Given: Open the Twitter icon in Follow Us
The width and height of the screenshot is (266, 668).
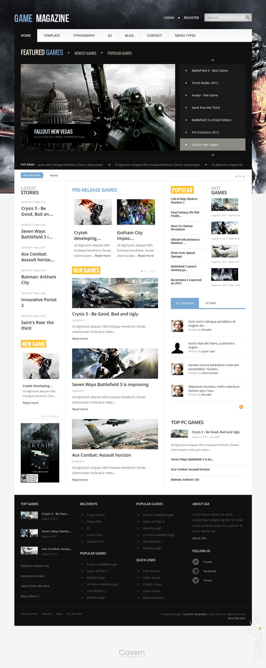Looking at the screenshot, I should (196, 562).
